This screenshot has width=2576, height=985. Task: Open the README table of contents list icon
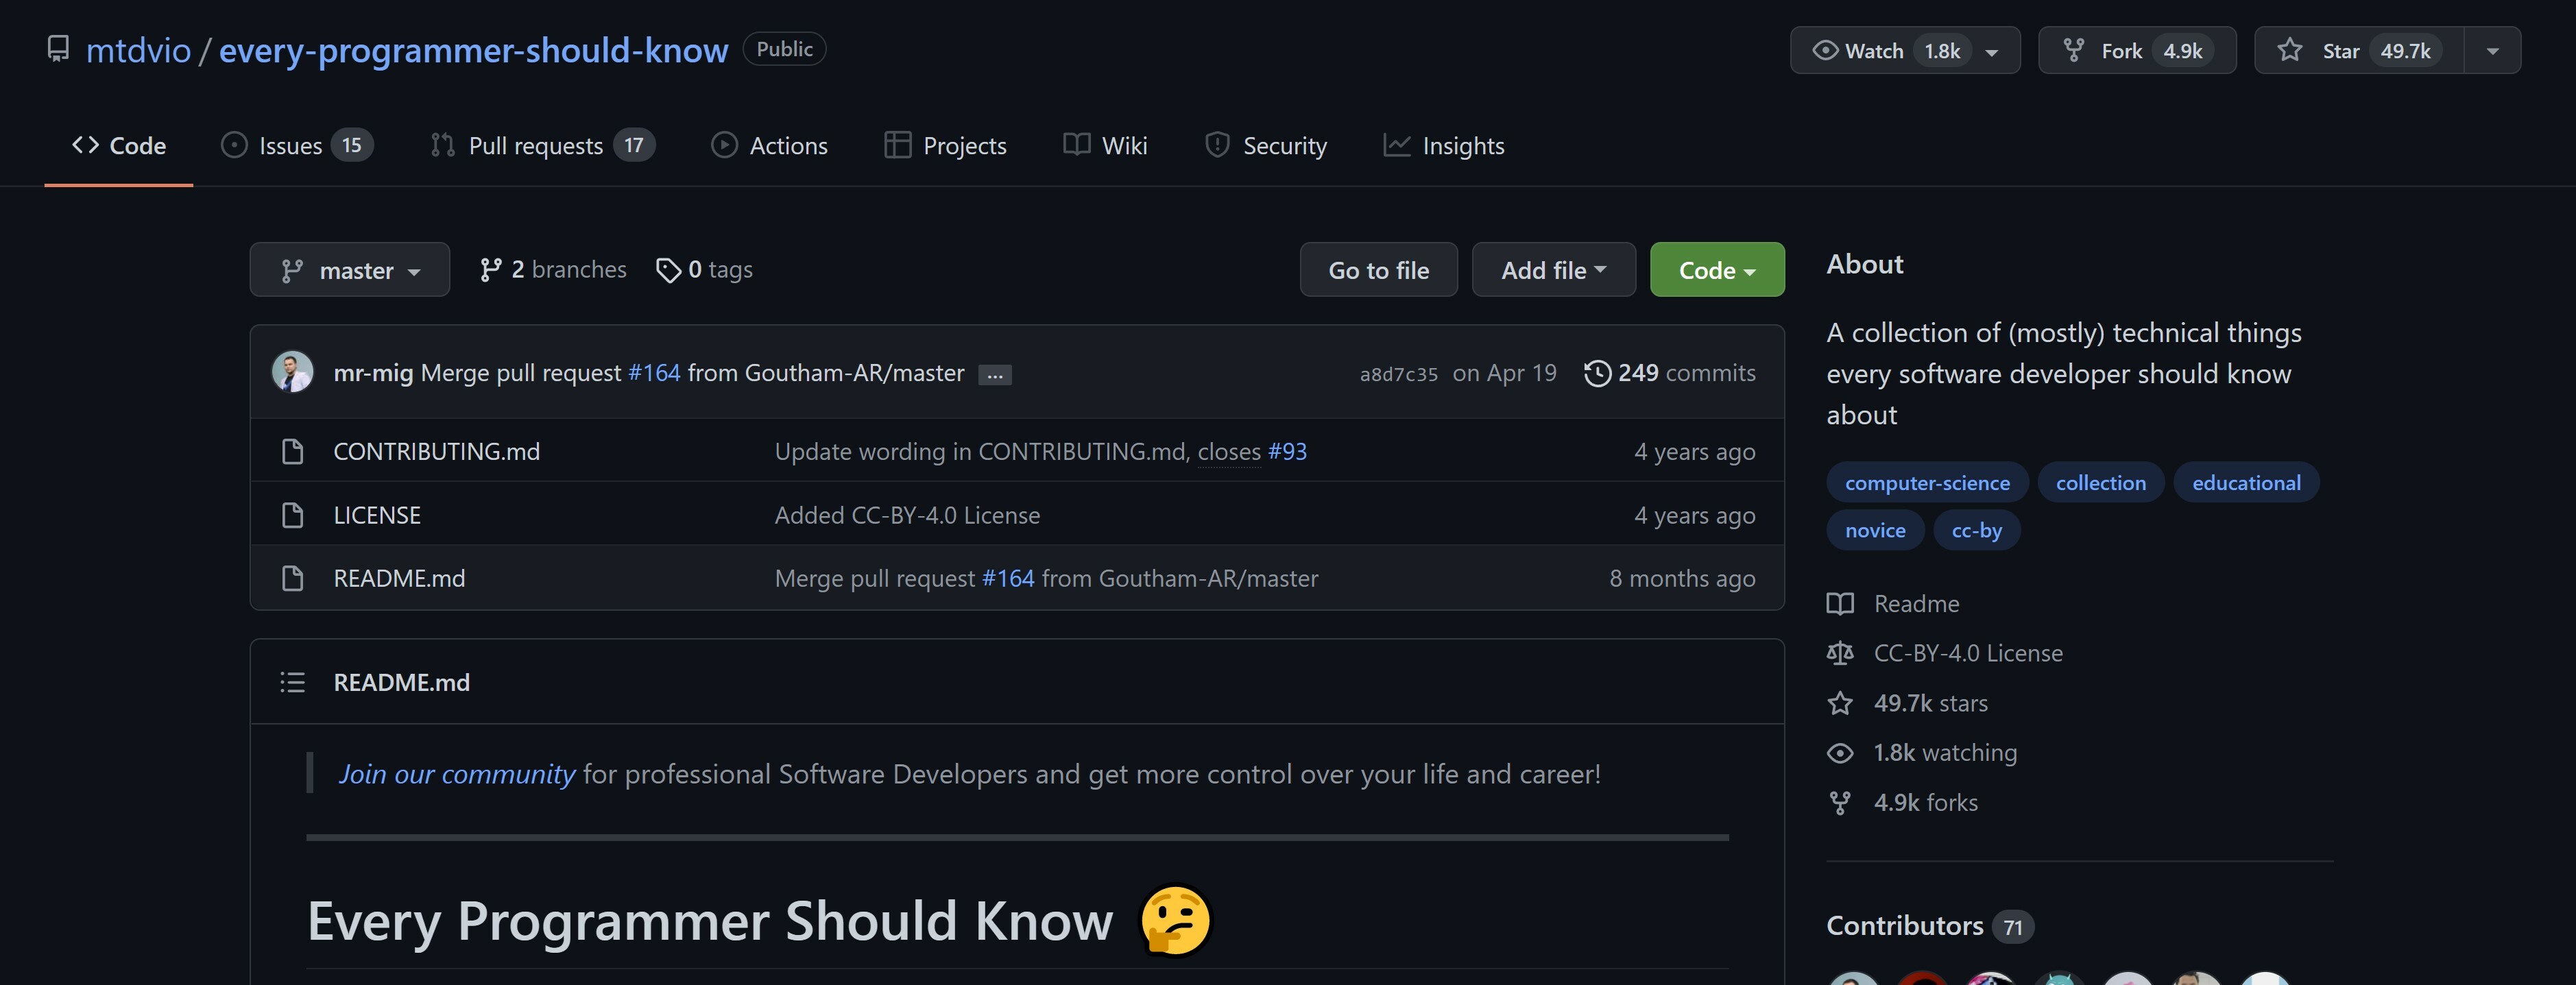tap(292, 682)
